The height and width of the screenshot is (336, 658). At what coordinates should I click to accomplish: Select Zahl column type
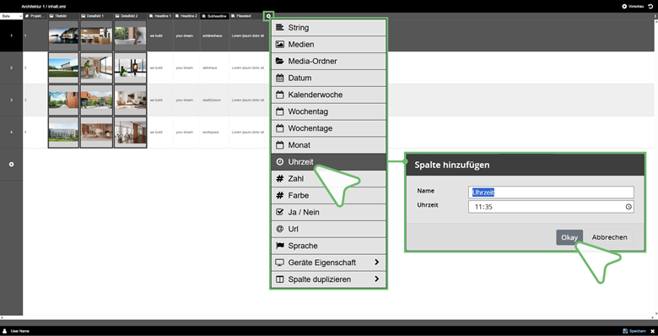coord(328,179)
